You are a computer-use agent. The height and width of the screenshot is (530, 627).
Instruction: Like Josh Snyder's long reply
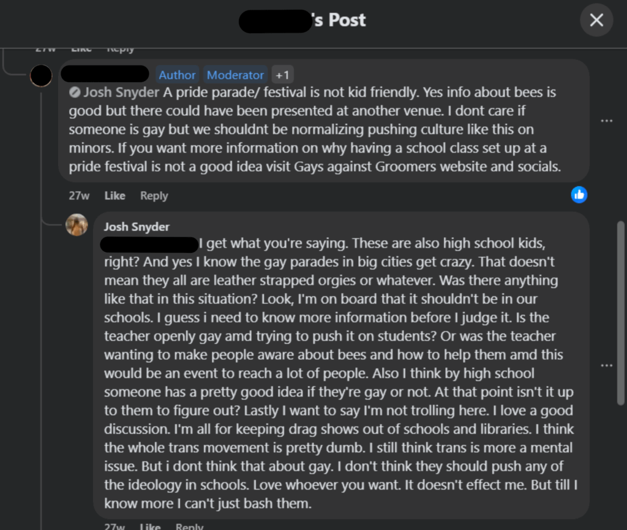click(149, 526)
